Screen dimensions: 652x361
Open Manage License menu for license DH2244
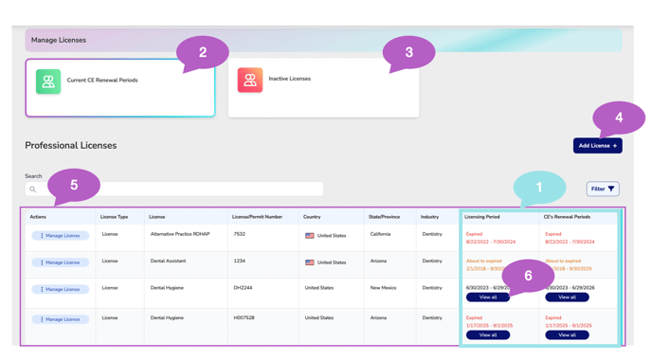coord(61,289)
